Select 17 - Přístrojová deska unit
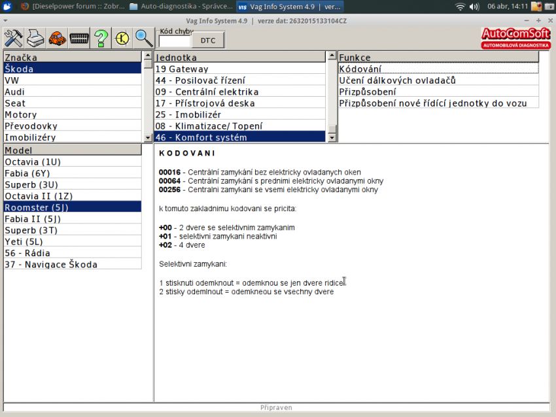 pos(239,103)
